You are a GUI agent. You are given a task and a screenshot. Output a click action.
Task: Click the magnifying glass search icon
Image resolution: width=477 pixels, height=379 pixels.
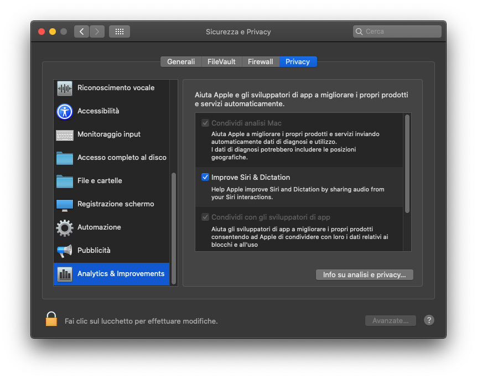tap(359, 32)
